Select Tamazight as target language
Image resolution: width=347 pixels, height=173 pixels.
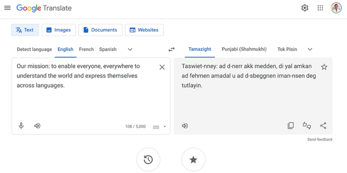(200, 49)
